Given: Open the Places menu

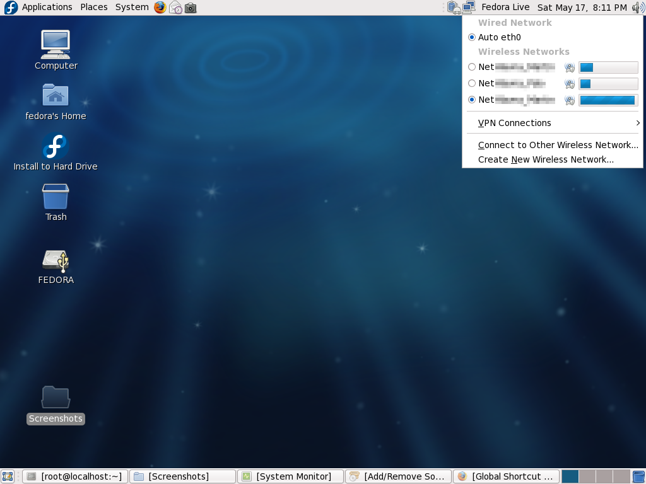Looking at the screenshot, I should click(x=94, y=7).
